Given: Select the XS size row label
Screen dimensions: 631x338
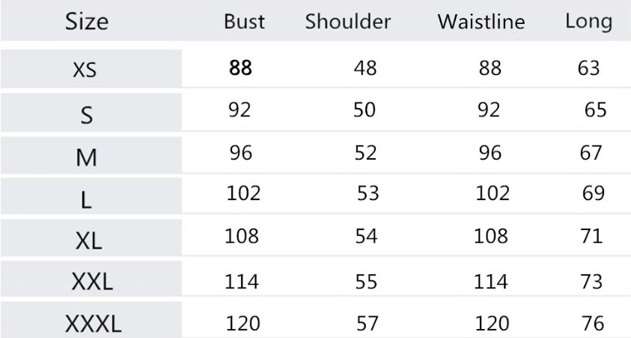Looking at the screenshot, I should point(85,70).
